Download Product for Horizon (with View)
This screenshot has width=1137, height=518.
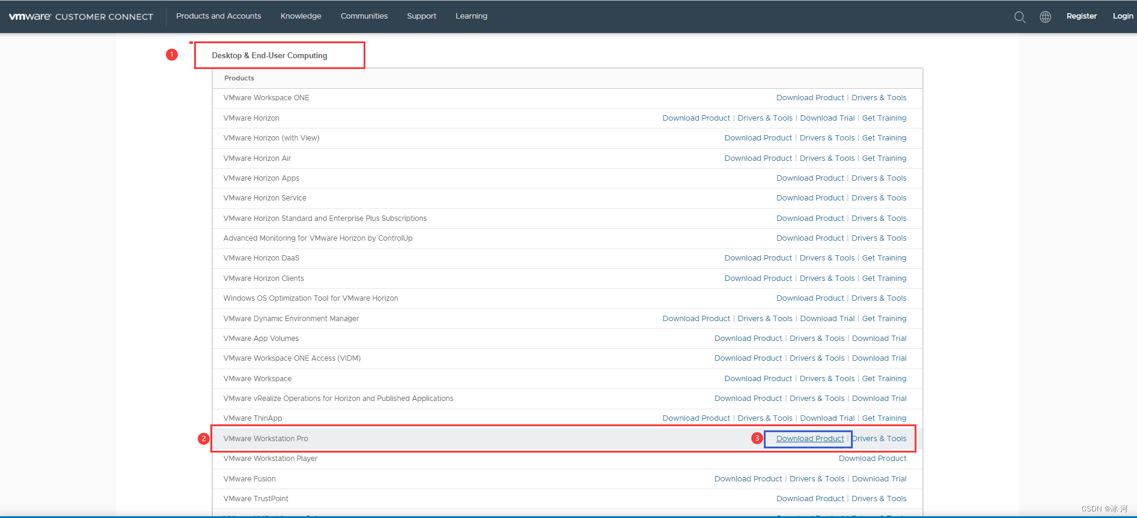coord(758,138)
